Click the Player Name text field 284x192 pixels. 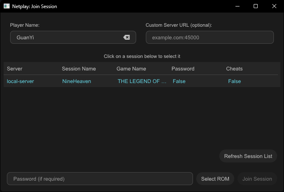coord(67,37)
